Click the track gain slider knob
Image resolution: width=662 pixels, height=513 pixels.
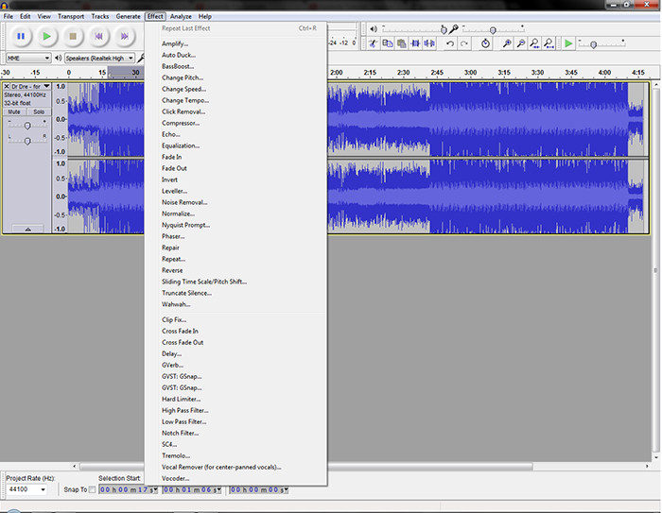(x=27, y=125)
